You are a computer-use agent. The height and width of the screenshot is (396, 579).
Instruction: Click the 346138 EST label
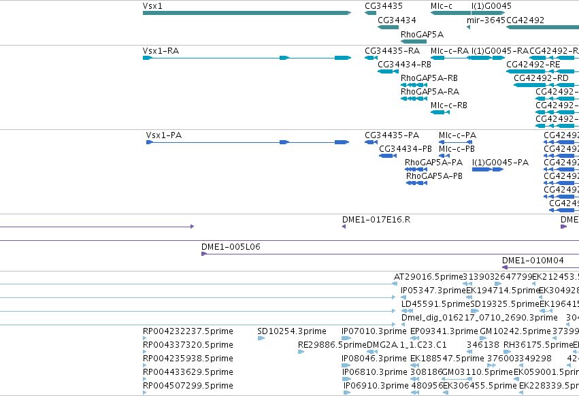(483, 345)
